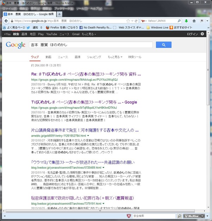Open arrow next to archives/7379191.html URL
The height and width of the screenshot is (221, 212).
[104, 204]
